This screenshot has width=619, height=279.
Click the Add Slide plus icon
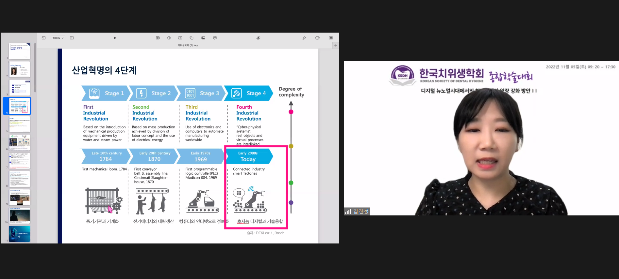[x=72, y=38]
